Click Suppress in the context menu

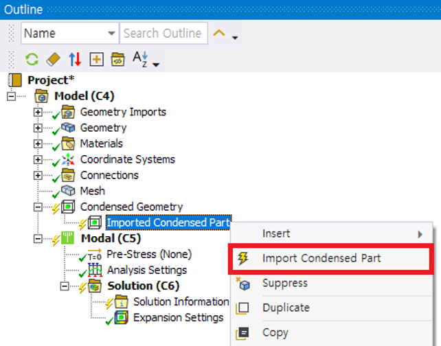coord(284,284)
